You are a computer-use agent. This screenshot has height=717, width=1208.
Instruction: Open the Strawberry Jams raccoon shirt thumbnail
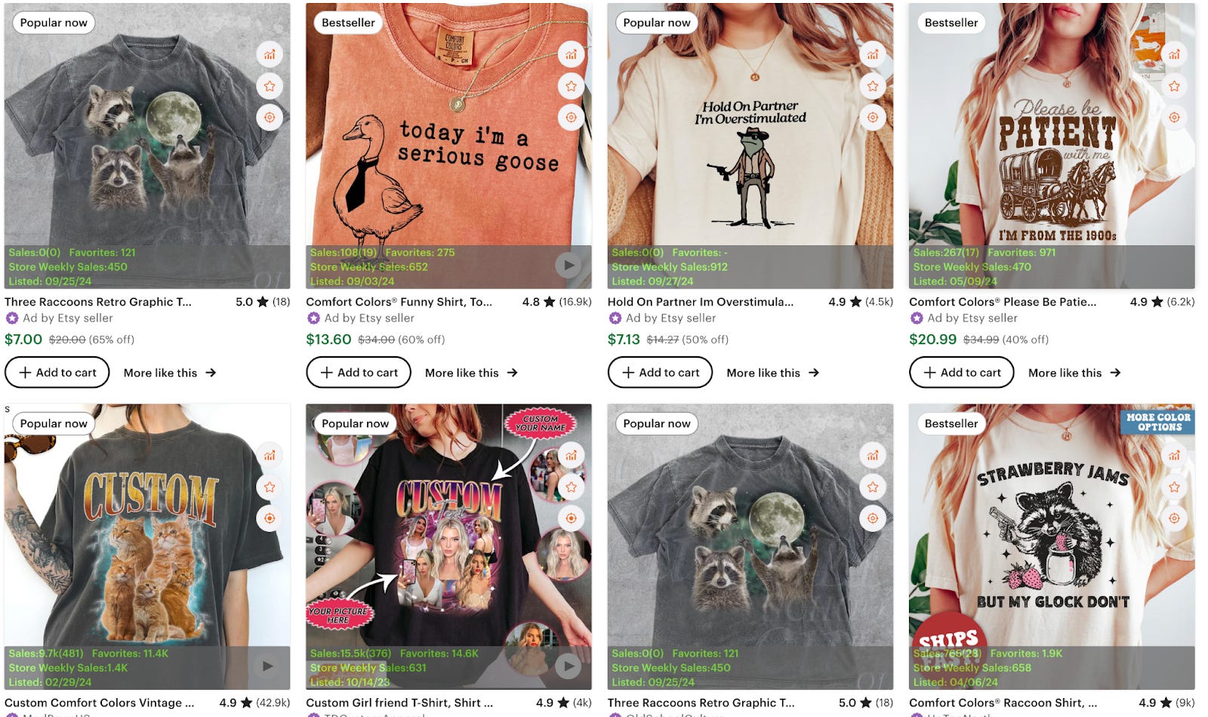[1052, 546]
